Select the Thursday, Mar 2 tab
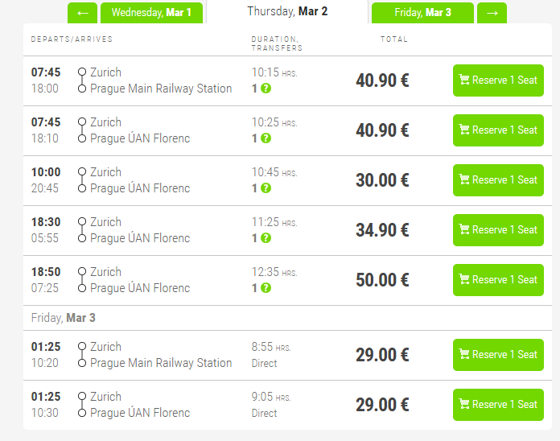Screen dimensions: 560x441 pos(287,12)
